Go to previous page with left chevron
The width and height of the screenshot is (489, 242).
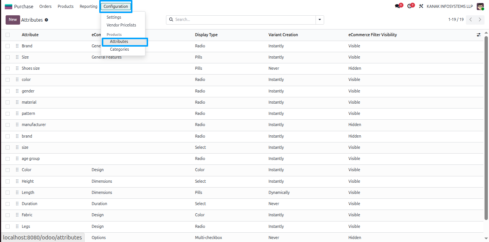tap(471, 19)
